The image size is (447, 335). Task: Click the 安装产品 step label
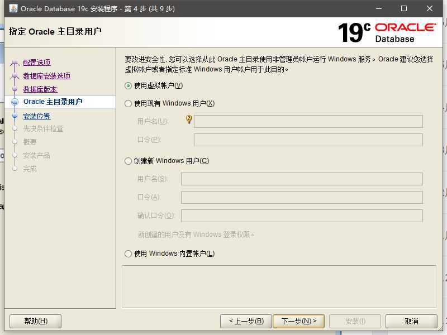pyautogui.click(x=36, y=155)
